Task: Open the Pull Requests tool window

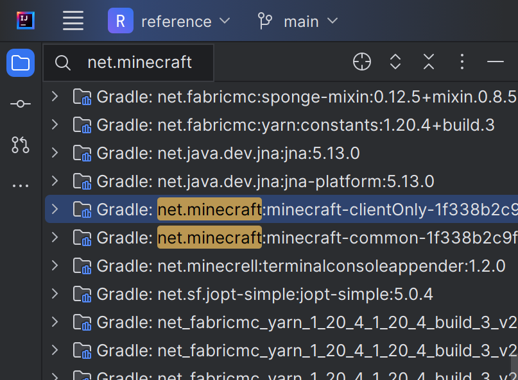Action: 21,145
